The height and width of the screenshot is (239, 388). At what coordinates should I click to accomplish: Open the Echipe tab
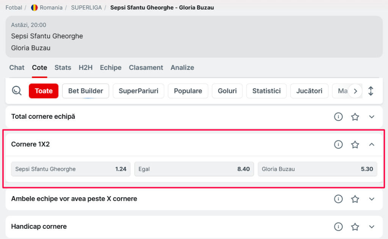point(111,68)
